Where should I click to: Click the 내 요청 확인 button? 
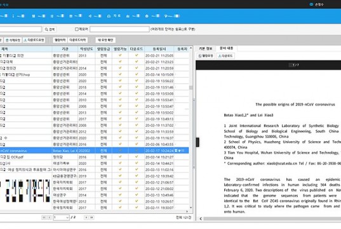coord(105,40)
